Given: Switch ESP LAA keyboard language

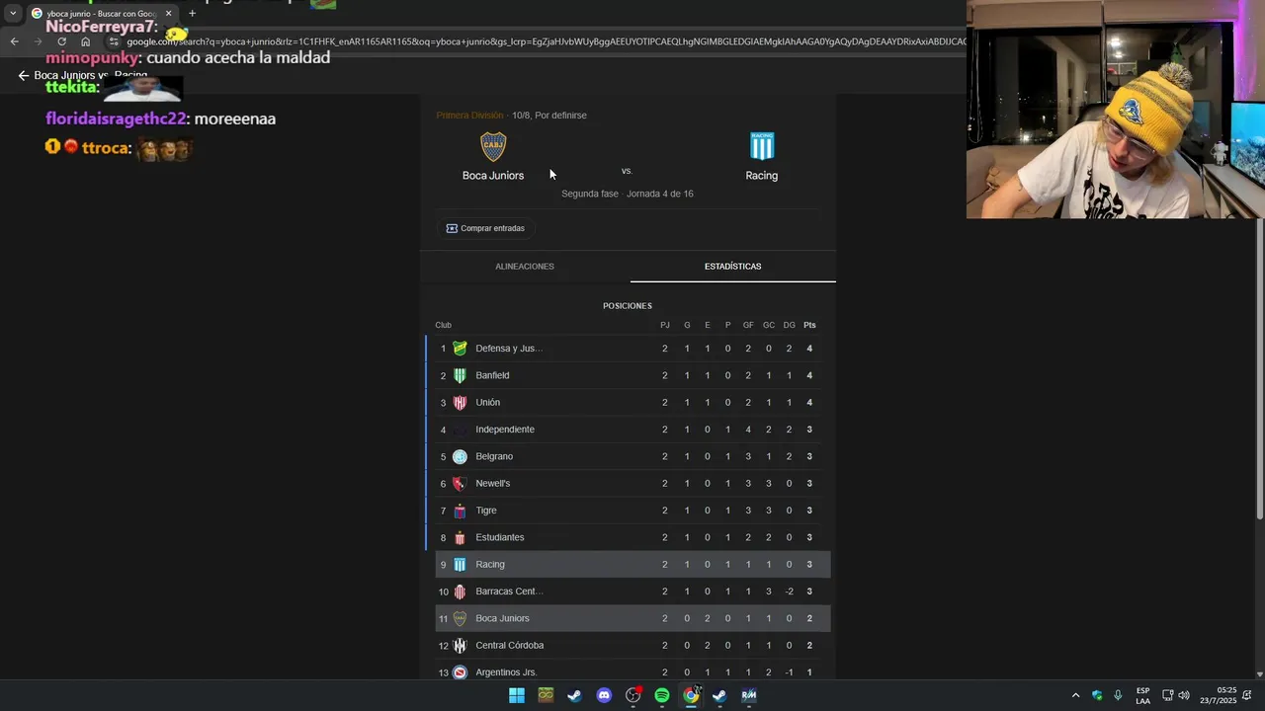Looking at the screenshot, I should click(x=1143, y=695).
